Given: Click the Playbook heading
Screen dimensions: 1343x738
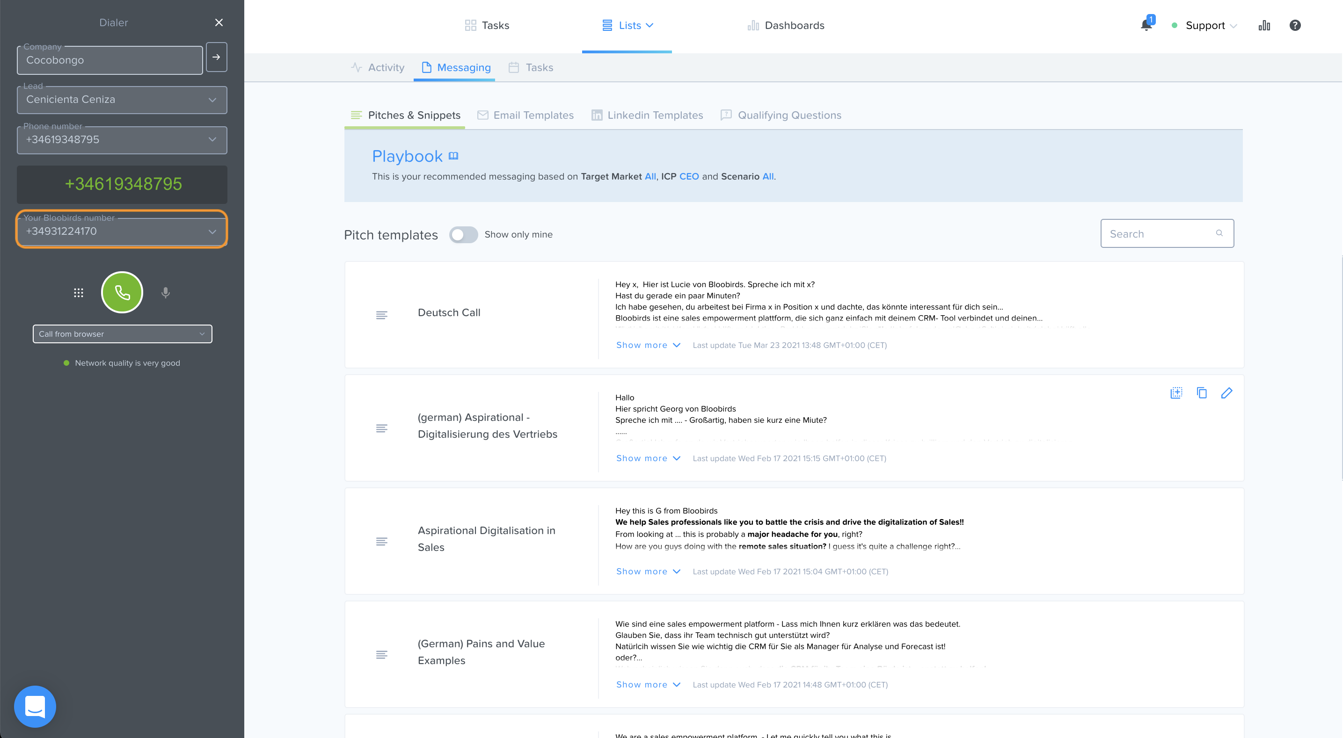Looking at the screenshot, I should point(407,156).
